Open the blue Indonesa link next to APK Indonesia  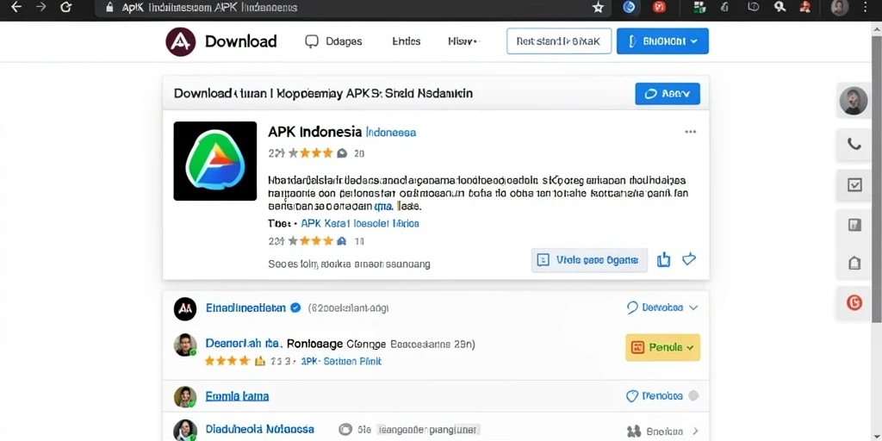coord(391,133)
